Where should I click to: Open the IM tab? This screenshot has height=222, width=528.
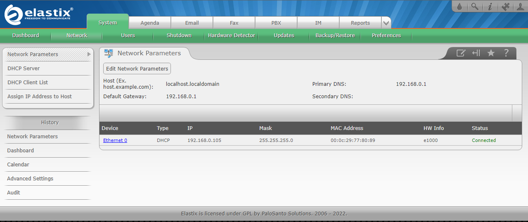[318, 23]
